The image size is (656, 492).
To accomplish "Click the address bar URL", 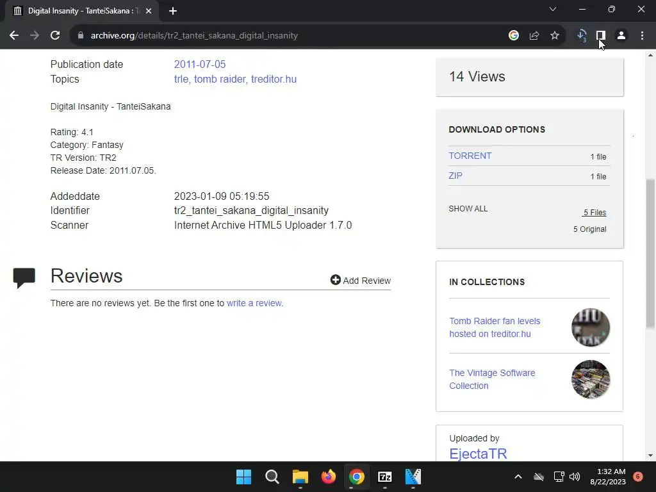I will point(194,36).
